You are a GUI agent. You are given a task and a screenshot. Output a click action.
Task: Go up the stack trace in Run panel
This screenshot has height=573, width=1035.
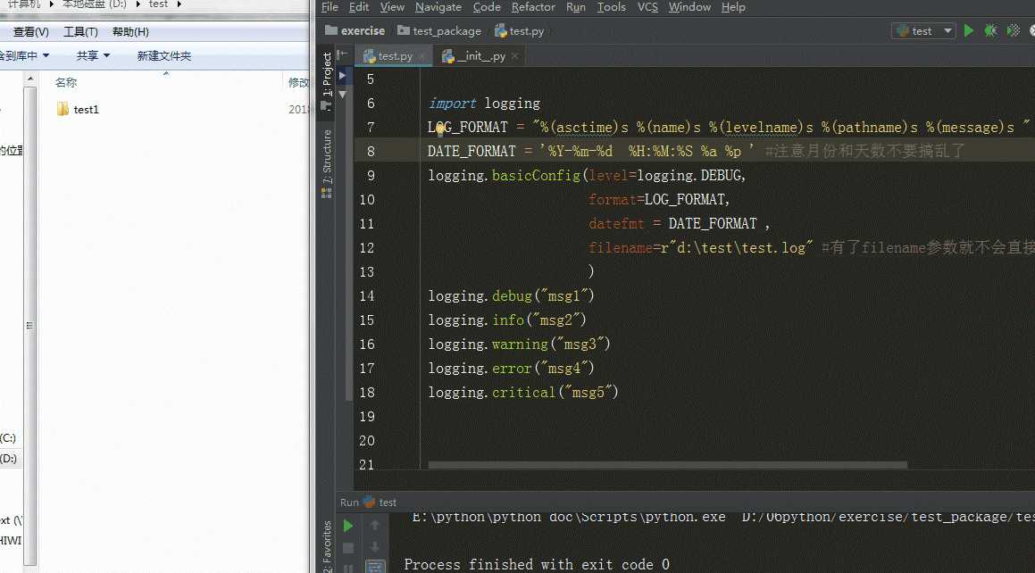click(x=374, y=525)
